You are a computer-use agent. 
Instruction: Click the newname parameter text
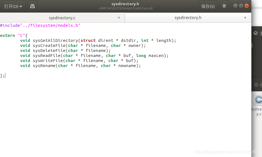(x=127, y=66)
